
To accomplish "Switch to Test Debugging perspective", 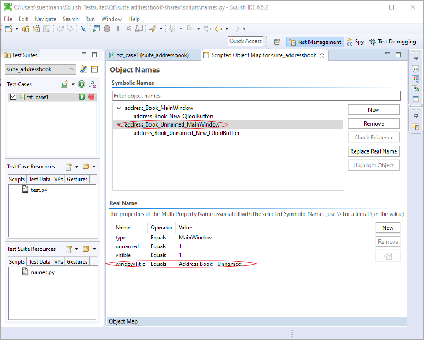I will click(392, 42).
